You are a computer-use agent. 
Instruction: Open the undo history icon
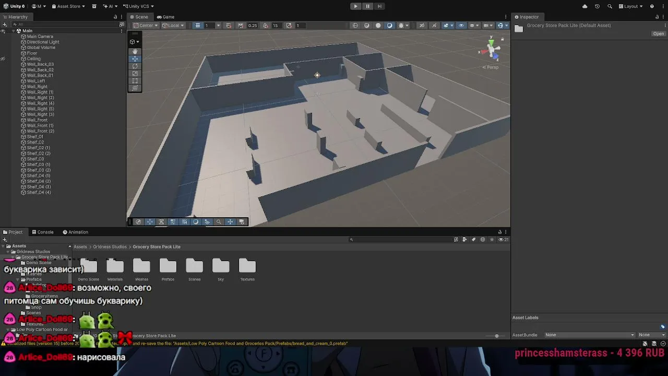point(597,6)
